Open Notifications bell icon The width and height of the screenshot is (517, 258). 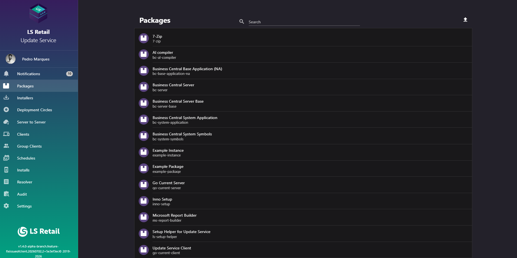6,74
